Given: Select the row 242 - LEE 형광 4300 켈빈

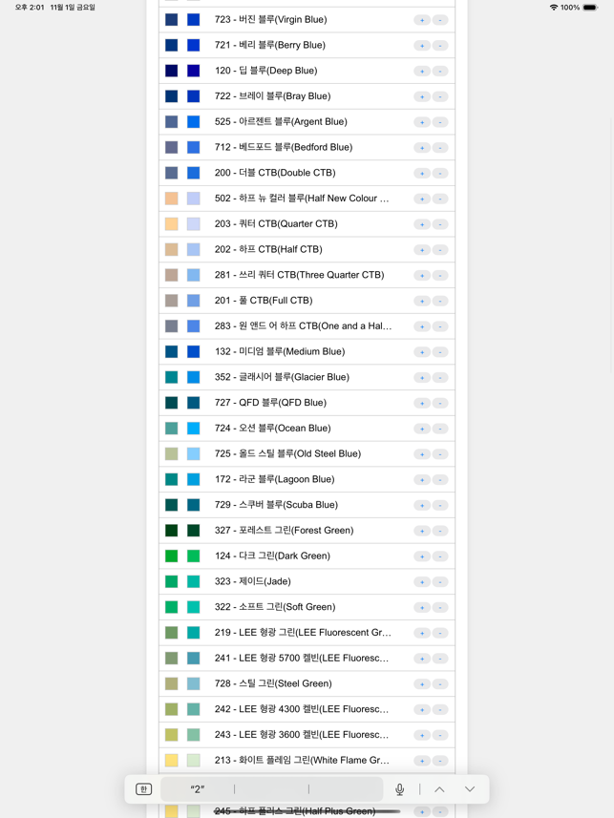Looking at the screenshot, I should pos(307,710).
